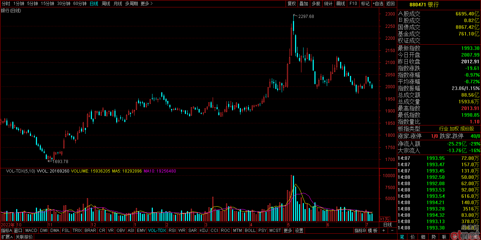
Task: Select the PSY indicator
Action: (x=262, y=231)
